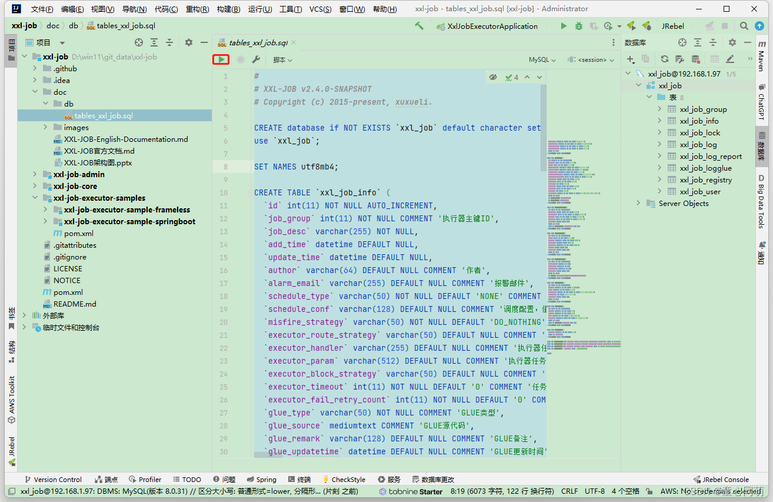Expand the images folder
The height and width of the screenshot is (502, 773).
pos(46,127)
